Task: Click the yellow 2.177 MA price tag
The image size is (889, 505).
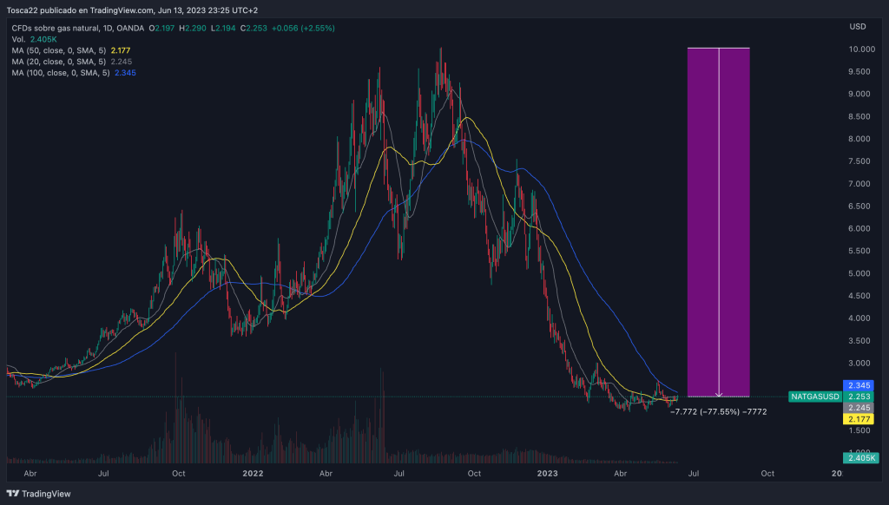Action: tap(859, 419)
